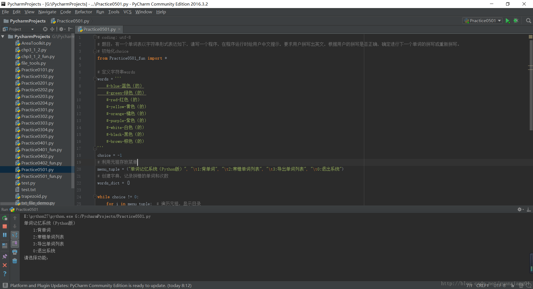The width and height of the screenshot is (533, 289).
Task: Hide the Project tool window
Action: coord(70,29)
